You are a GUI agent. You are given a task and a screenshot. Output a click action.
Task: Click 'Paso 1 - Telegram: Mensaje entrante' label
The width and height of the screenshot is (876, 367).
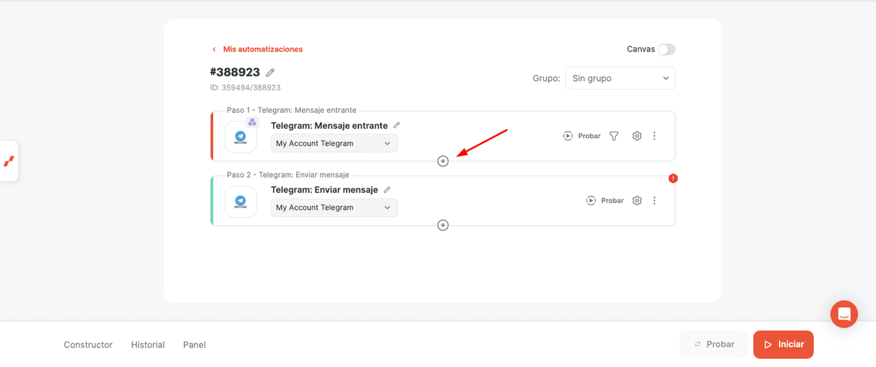coord(291,110)
